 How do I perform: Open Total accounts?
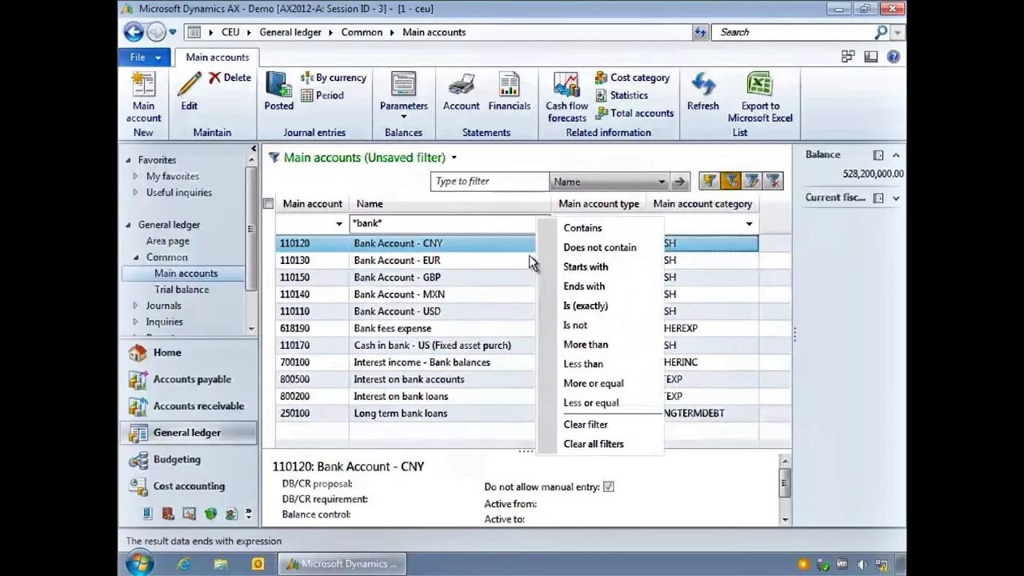pyautogui.click(x=634, y=113)
